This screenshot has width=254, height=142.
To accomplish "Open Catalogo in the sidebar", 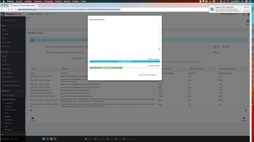I will point(5,34).
